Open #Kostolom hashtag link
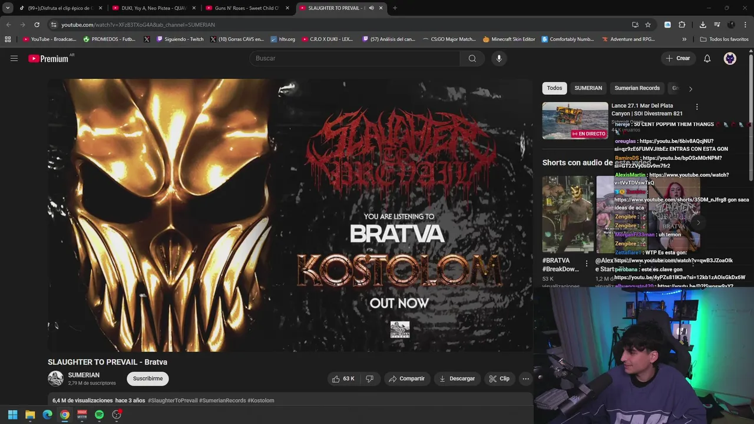 (x=261, y=400)
